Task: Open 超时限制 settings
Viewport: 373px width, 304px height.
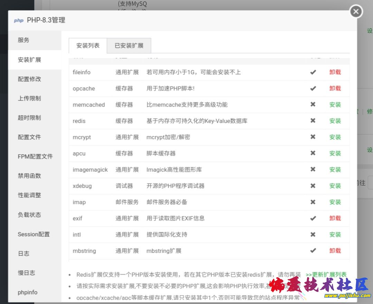Action: (35, 118)
